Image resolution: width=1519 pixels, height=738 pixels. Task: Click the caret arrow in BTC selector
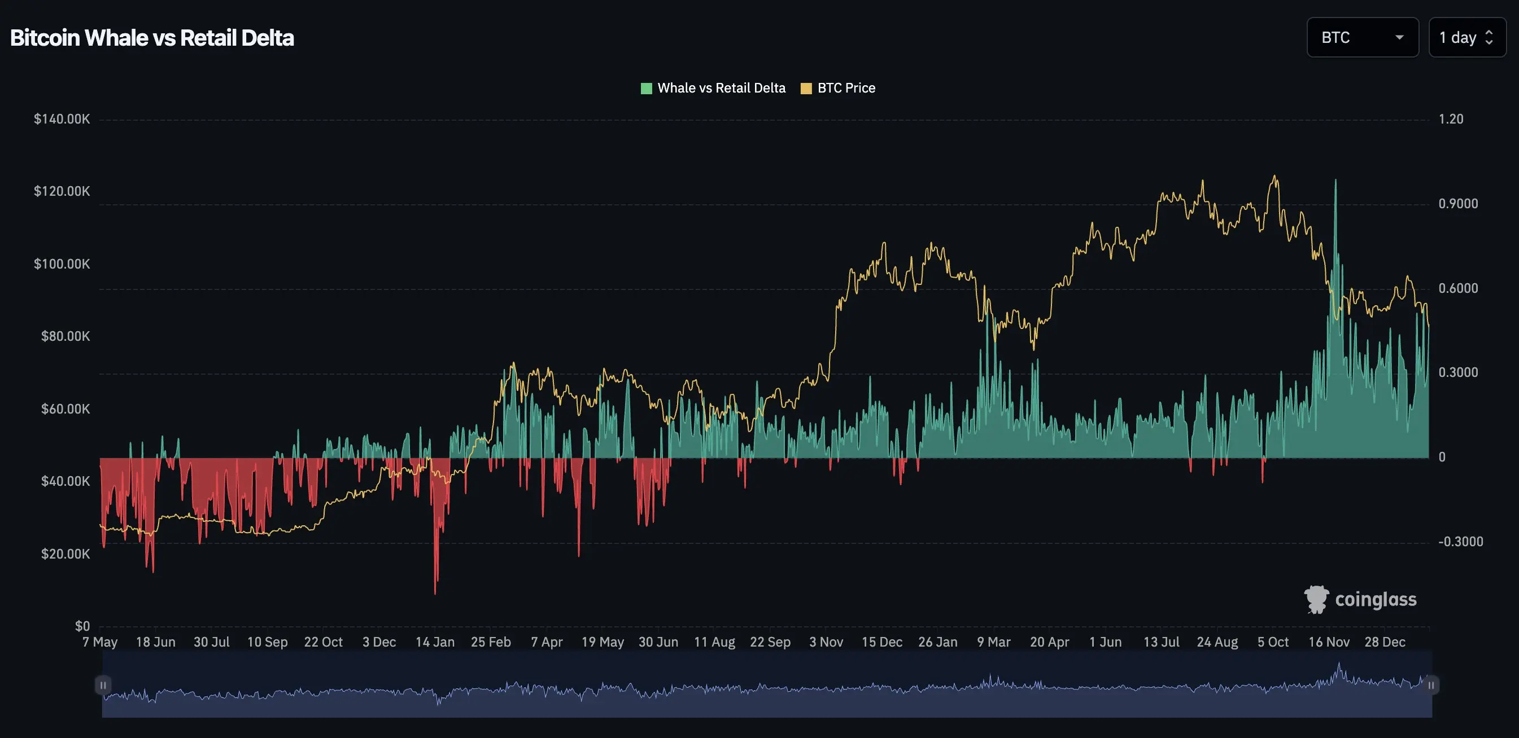(1399, 38)
